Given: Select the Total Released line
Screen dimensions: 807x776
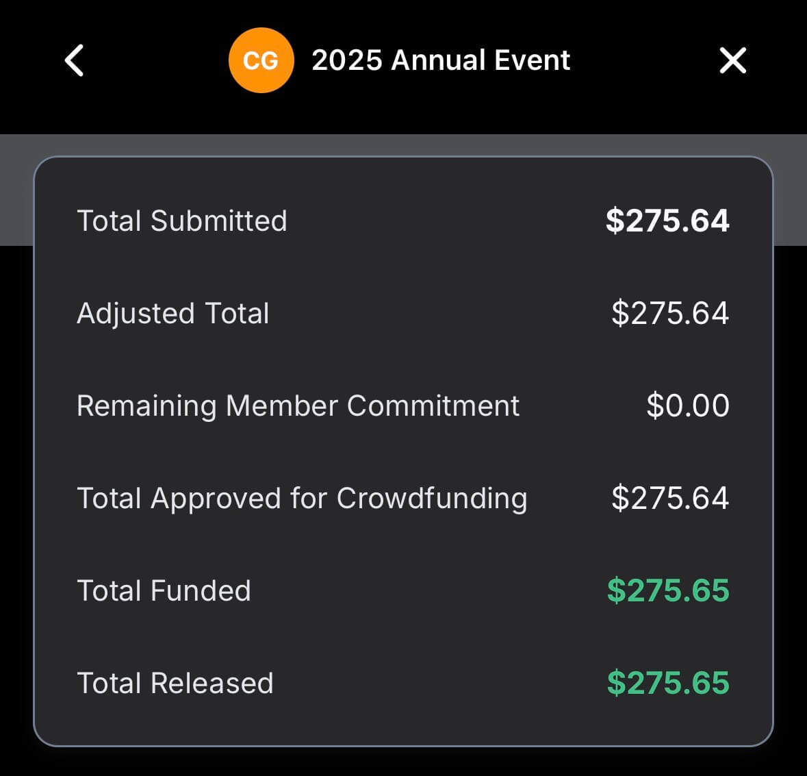Looking at the screenshot, I should tap(404, 683).
